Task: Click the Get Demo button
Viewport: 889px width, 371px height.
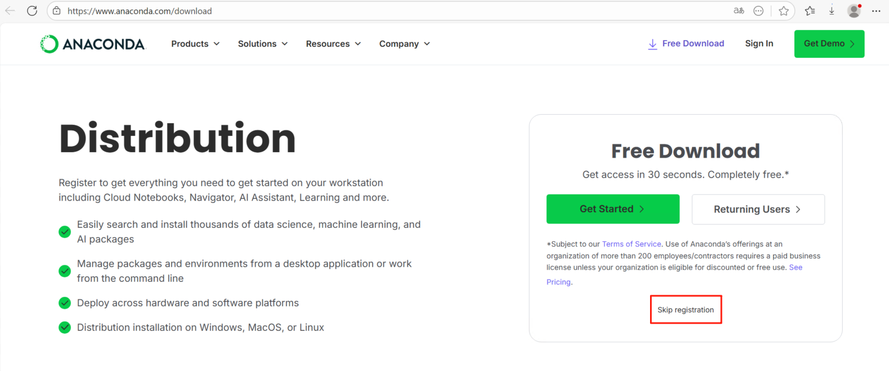Action: tap(829, 44)
